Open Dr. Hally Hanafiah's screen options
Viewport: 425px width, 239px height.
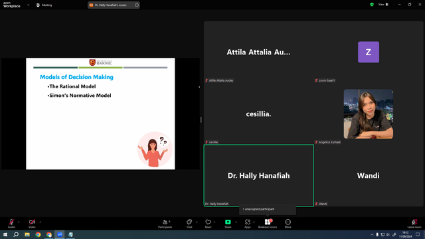[x=137, y=5]
